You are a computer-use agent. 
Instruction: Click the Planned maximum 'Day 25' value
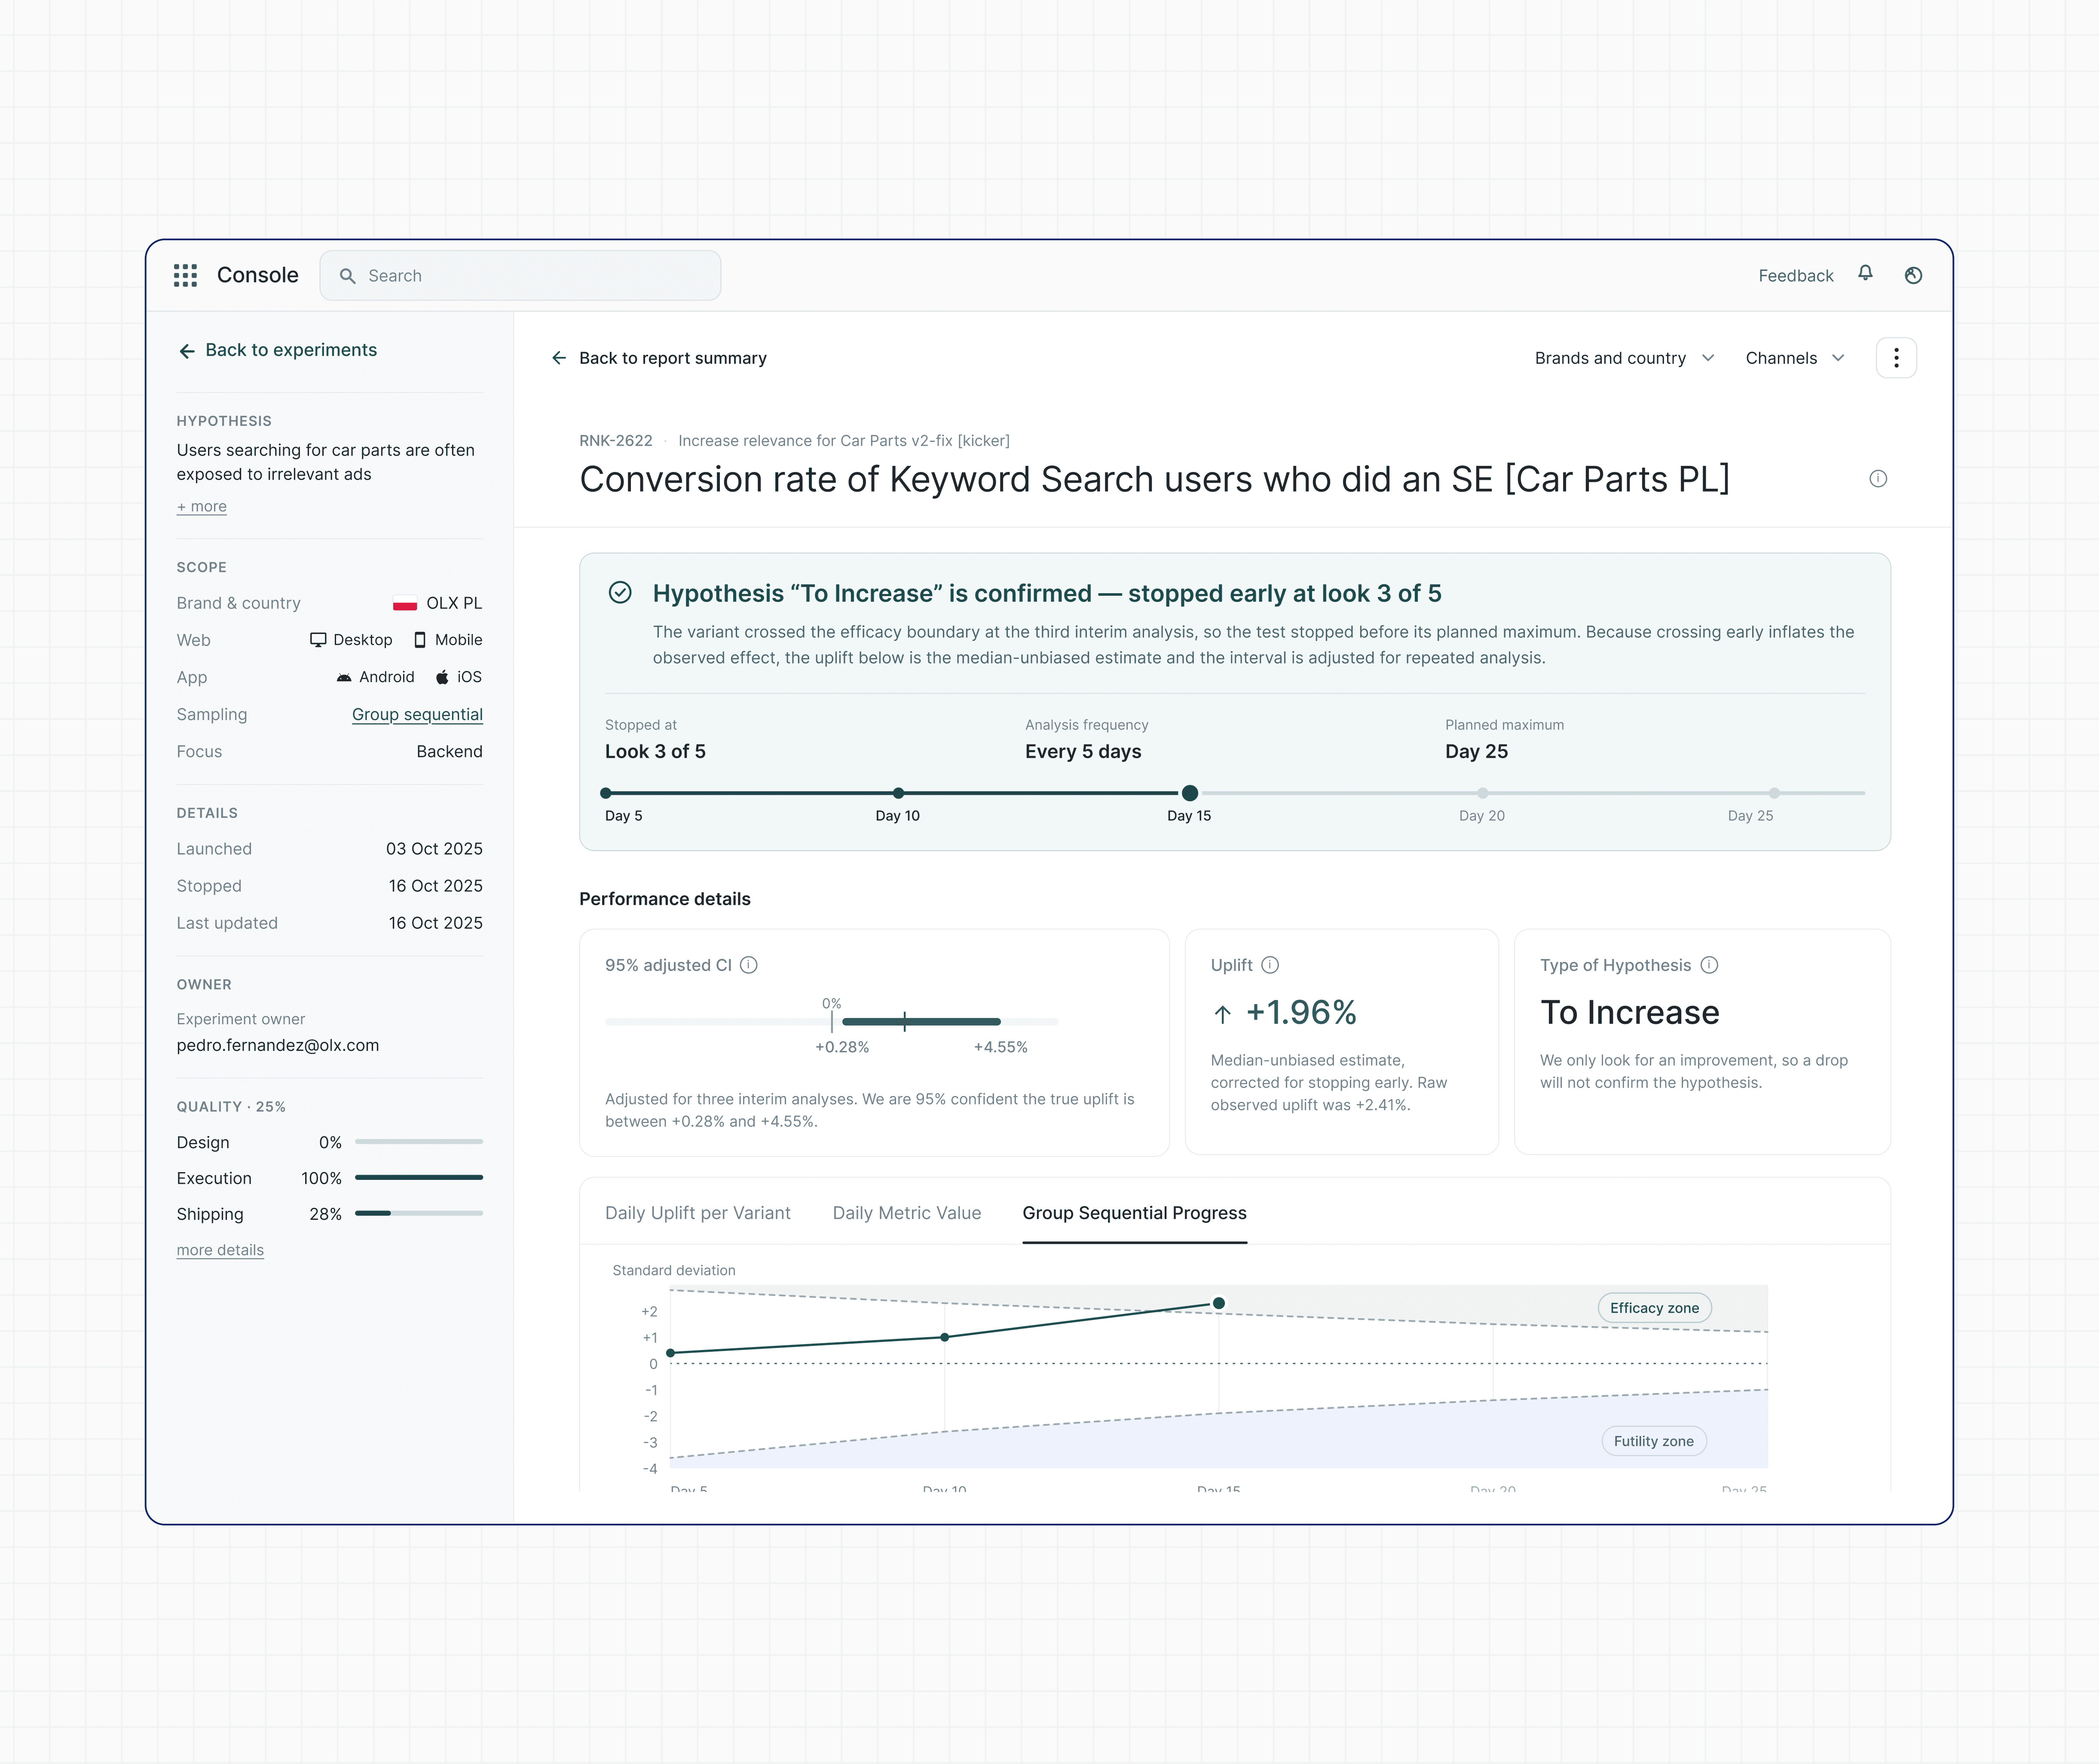[x=1476, y=752]
